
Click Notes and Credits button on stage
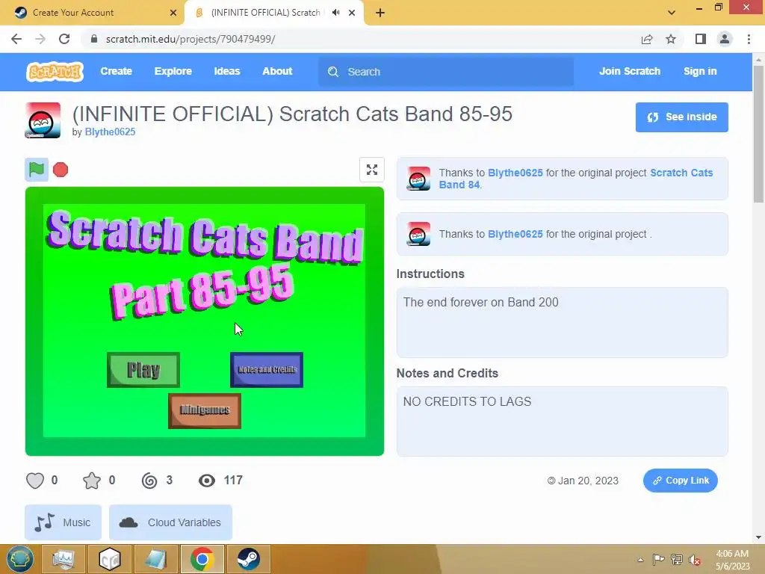pyautogui.click(x=267, y=370)
